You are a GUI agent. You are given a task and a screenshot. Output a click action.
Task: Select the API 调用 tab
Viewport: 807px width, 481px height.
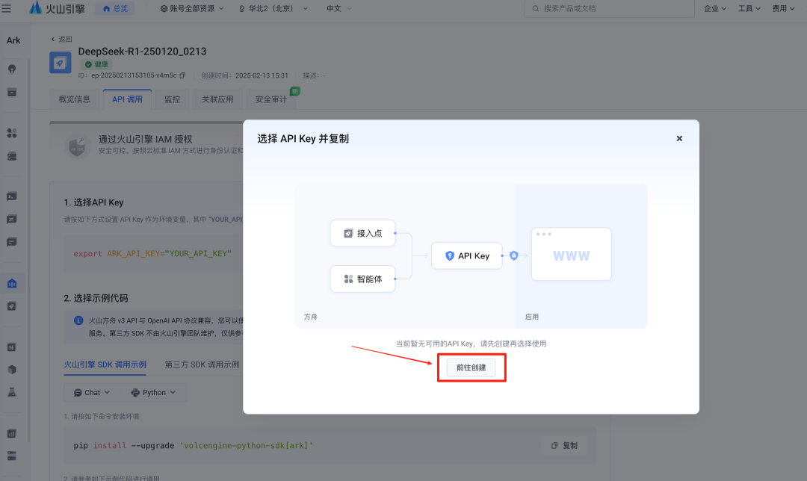pos(127,99)
